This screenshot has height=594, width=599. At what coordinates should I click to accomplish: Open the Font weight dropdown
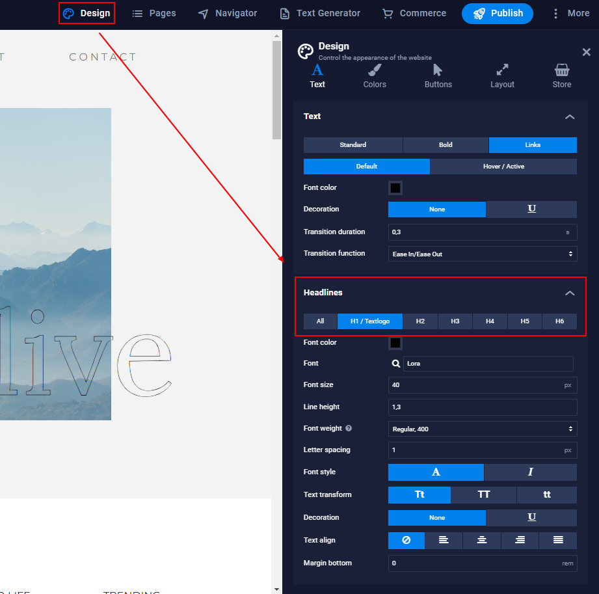483,429
